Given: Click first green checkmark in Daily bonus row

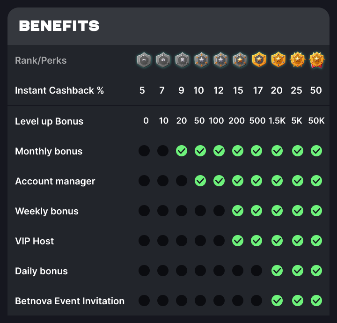Looking at the screenshot, I should click(x=277, y=271).
